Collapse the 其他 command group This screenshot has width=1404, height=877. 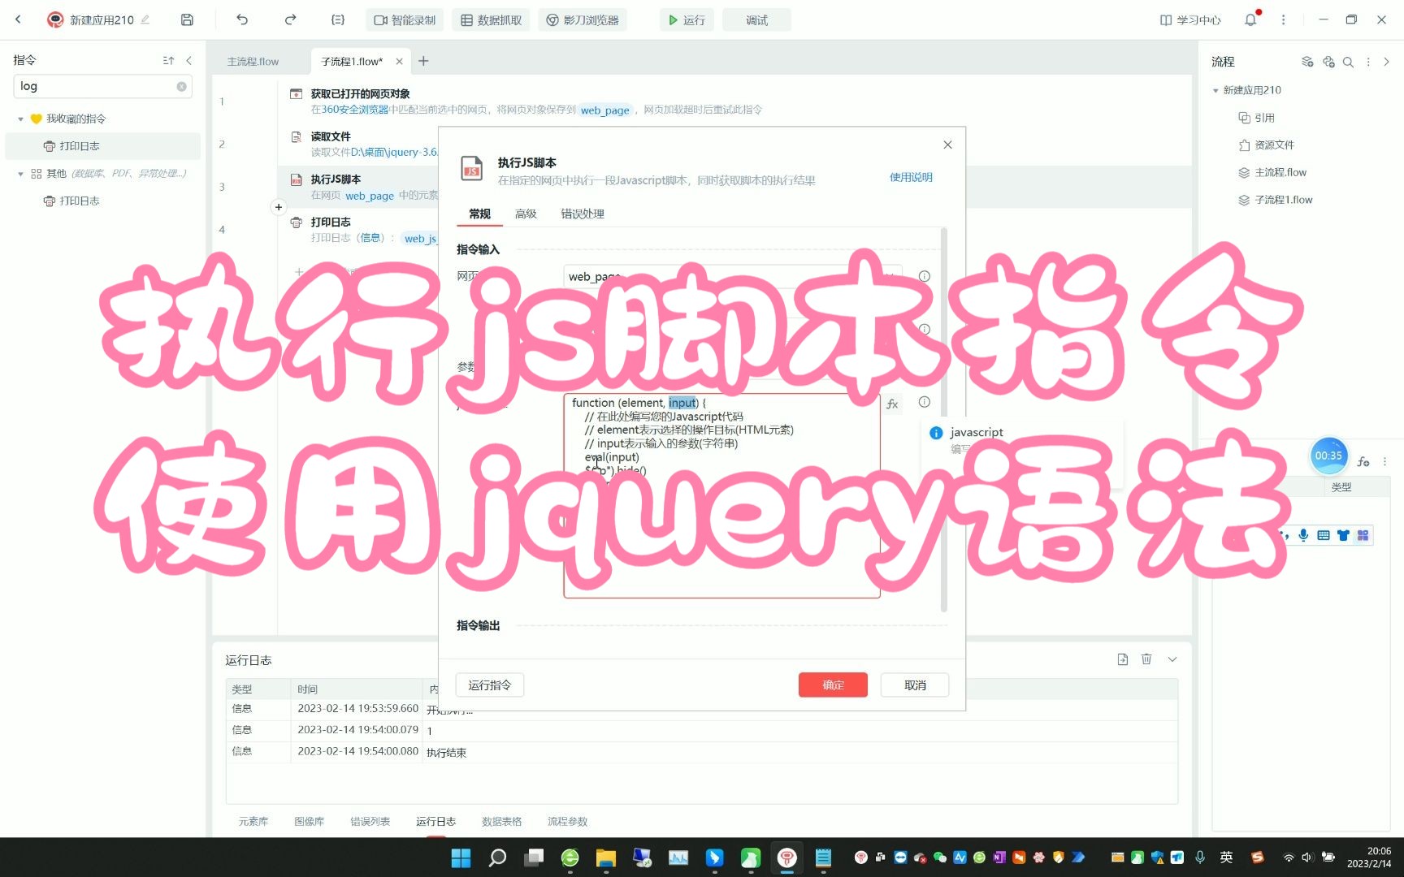[x=20, y=173]
